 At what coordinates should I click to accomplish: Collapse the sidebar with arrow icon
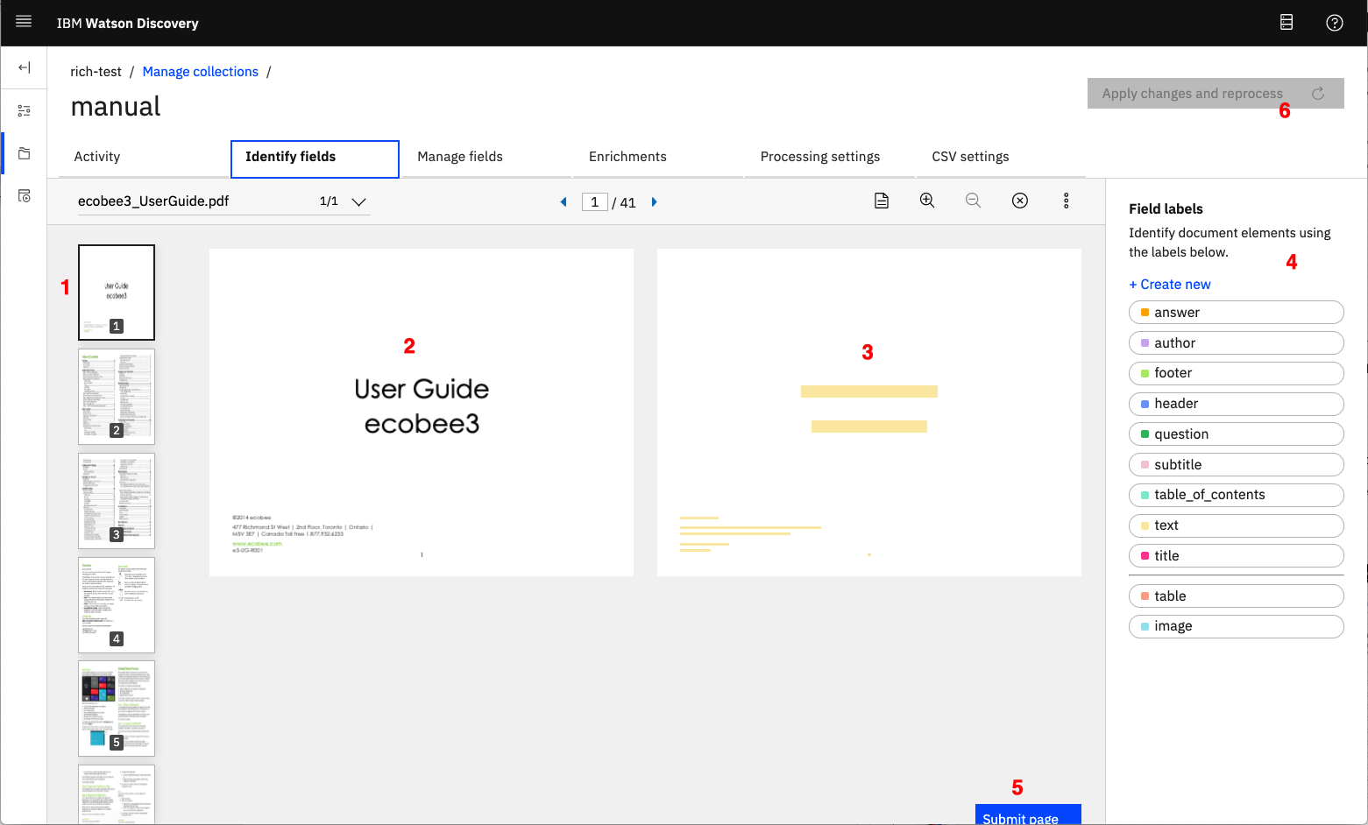point(24,67)
